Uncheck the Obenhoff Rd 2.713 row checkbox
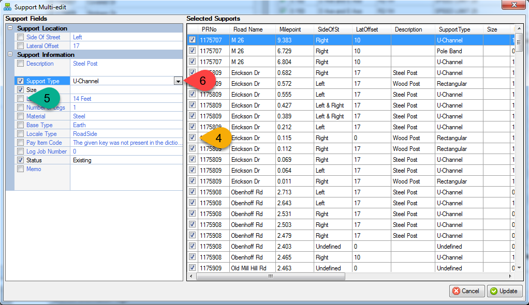Image resolution: width=529 pixels, height=305 pixels. click(193, 192)
